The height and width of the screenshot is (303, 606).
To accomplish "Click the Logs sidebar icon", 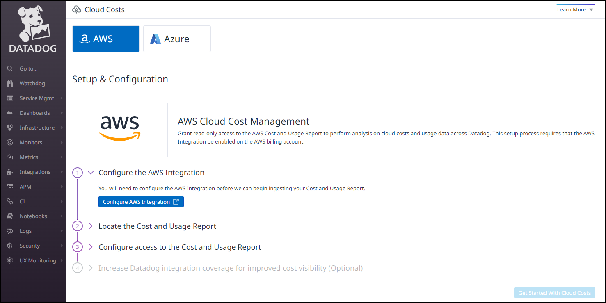I will click(x=10, y=231).
